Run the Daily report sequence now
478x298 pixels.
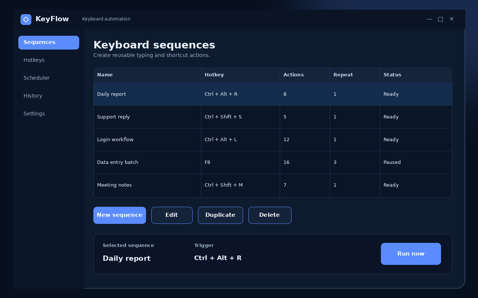point(411,254)
